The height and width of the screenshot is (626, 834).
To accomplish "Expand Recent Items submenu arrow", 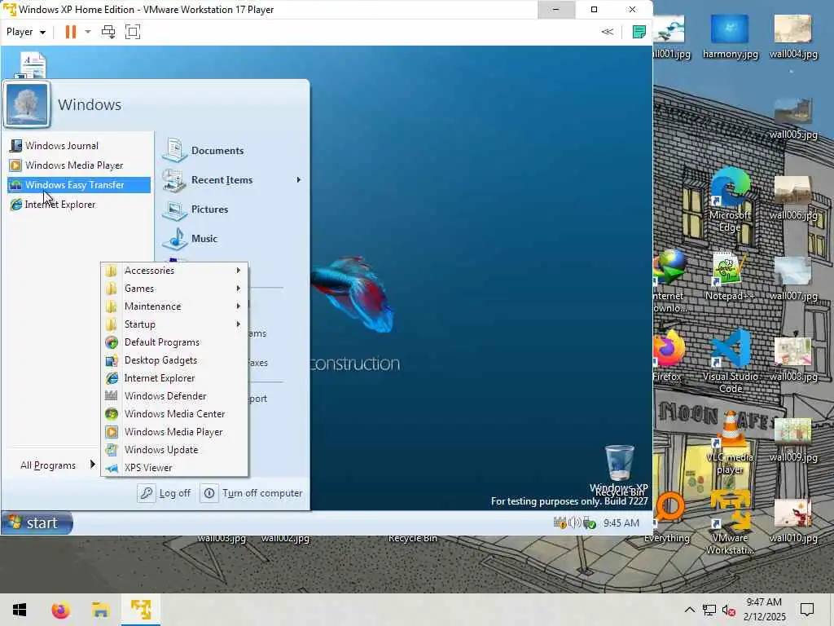I will coord(298,180).
